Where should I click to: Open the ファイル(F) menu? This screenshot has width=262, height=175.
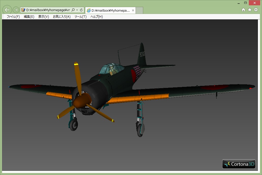pyautogui.click(x=13, y=17)
